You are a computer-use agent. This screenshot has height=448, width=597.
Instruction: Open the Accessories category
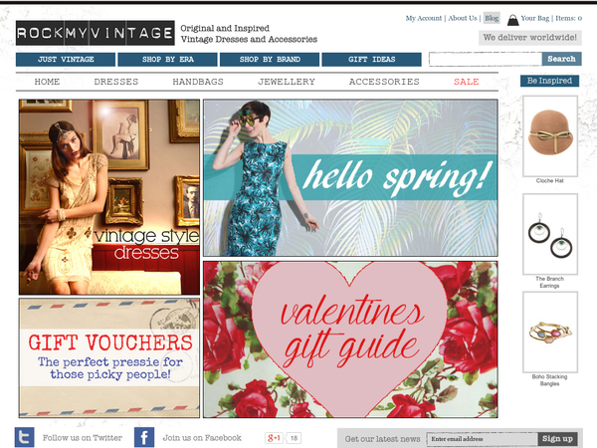coord(384,82)
